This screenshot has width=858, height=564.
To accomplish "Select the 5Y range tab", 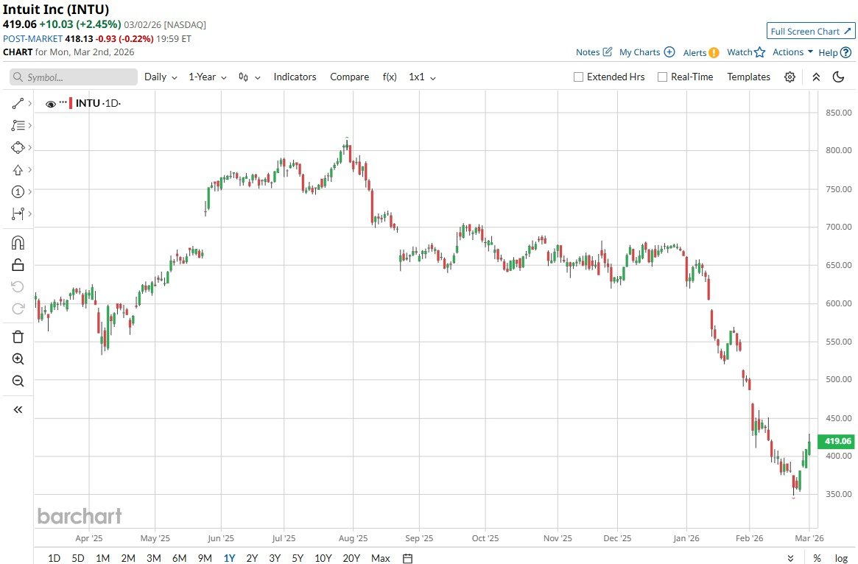I will point(297,558).
